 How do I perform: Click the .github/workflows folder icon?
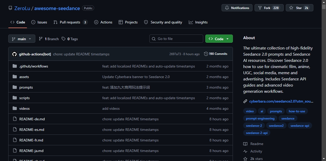coord(14,66)
